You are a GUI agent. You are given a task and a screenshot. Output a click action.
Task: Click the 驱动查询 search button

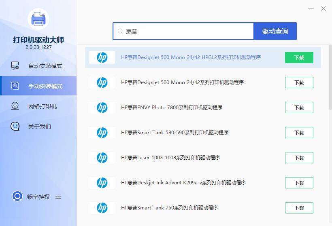[275, 31]
